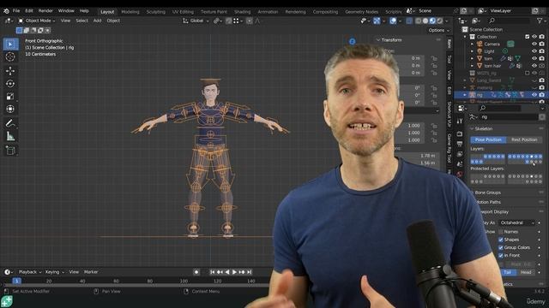Image resolution: width=549 pixels, height=308 pixels.
Task: Open the Marker menu in timeline
Action: (x=91, y=272)
